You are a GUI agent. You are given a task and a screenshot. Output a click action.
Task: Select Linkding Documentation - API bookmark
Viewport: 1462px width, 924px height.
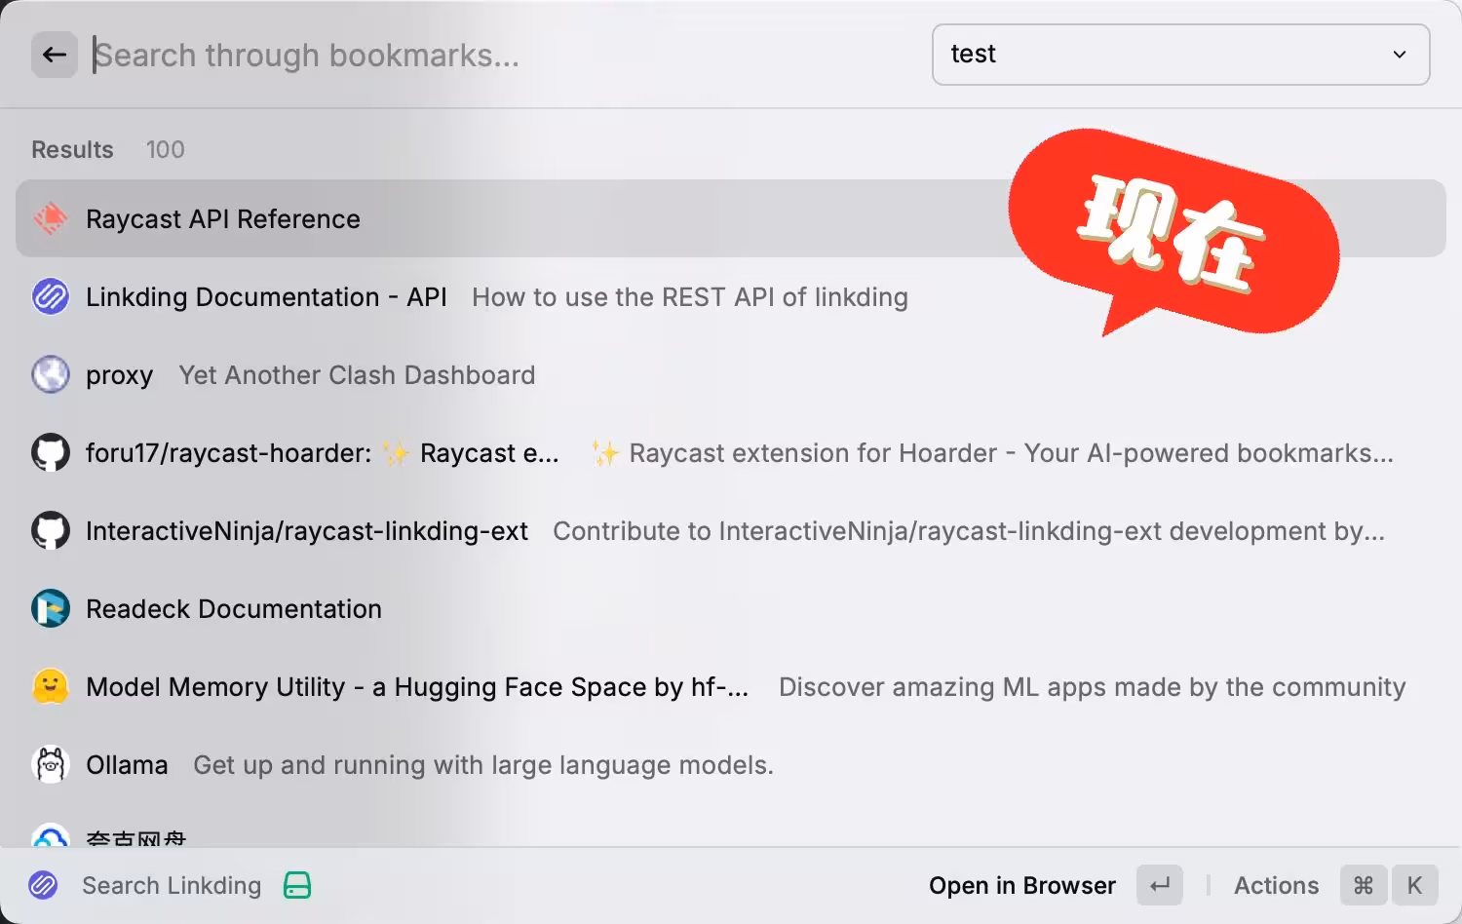(266, 297)
